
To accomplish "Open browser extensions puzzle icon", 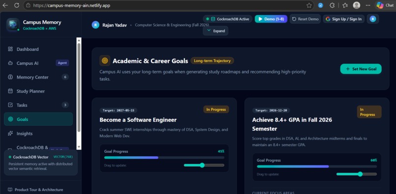I will (x=332, y=5).
